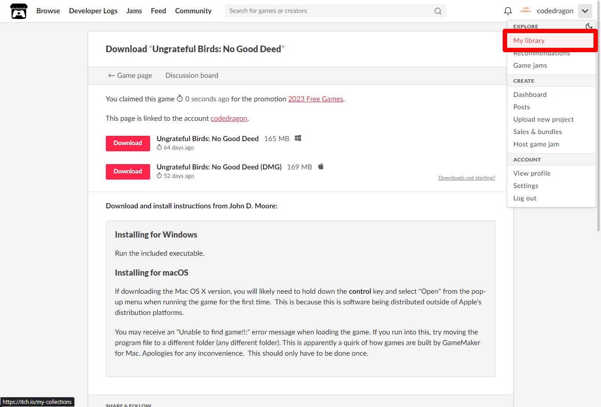Toggle dark mode moon icon
Screen dimensions: 601x407
point(589,26)
